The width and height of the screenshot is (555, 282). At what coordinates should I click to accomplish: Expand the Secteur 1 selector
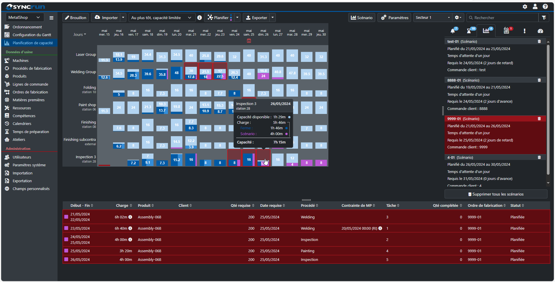[x=433, y=18]
